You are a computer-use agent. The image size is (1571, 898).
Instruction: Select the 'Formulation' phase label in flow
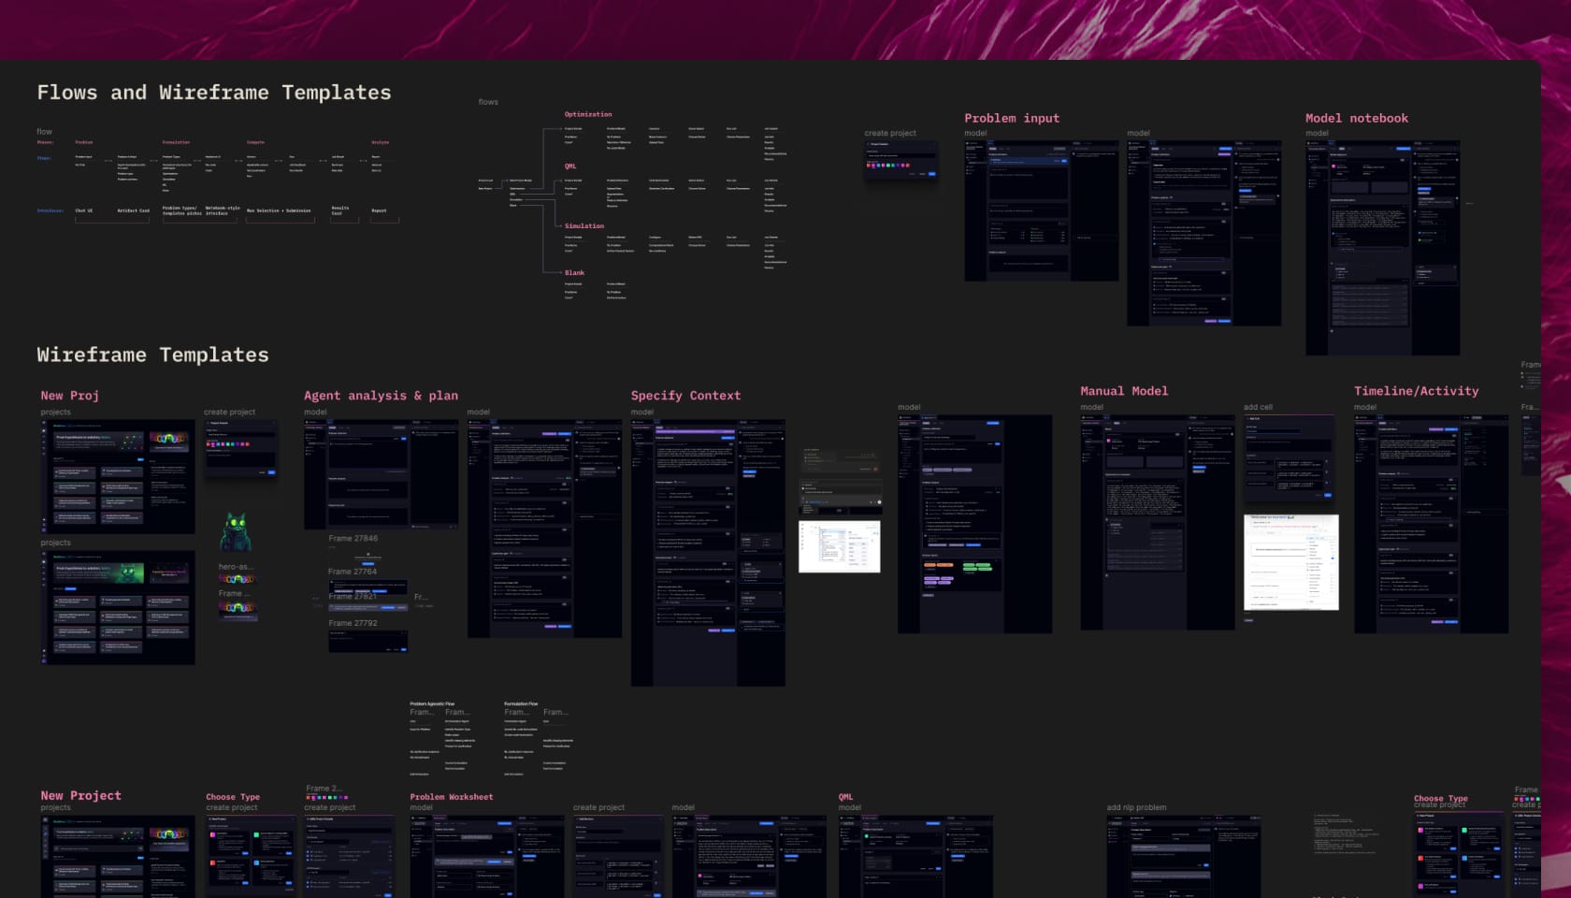click(176, 142)
